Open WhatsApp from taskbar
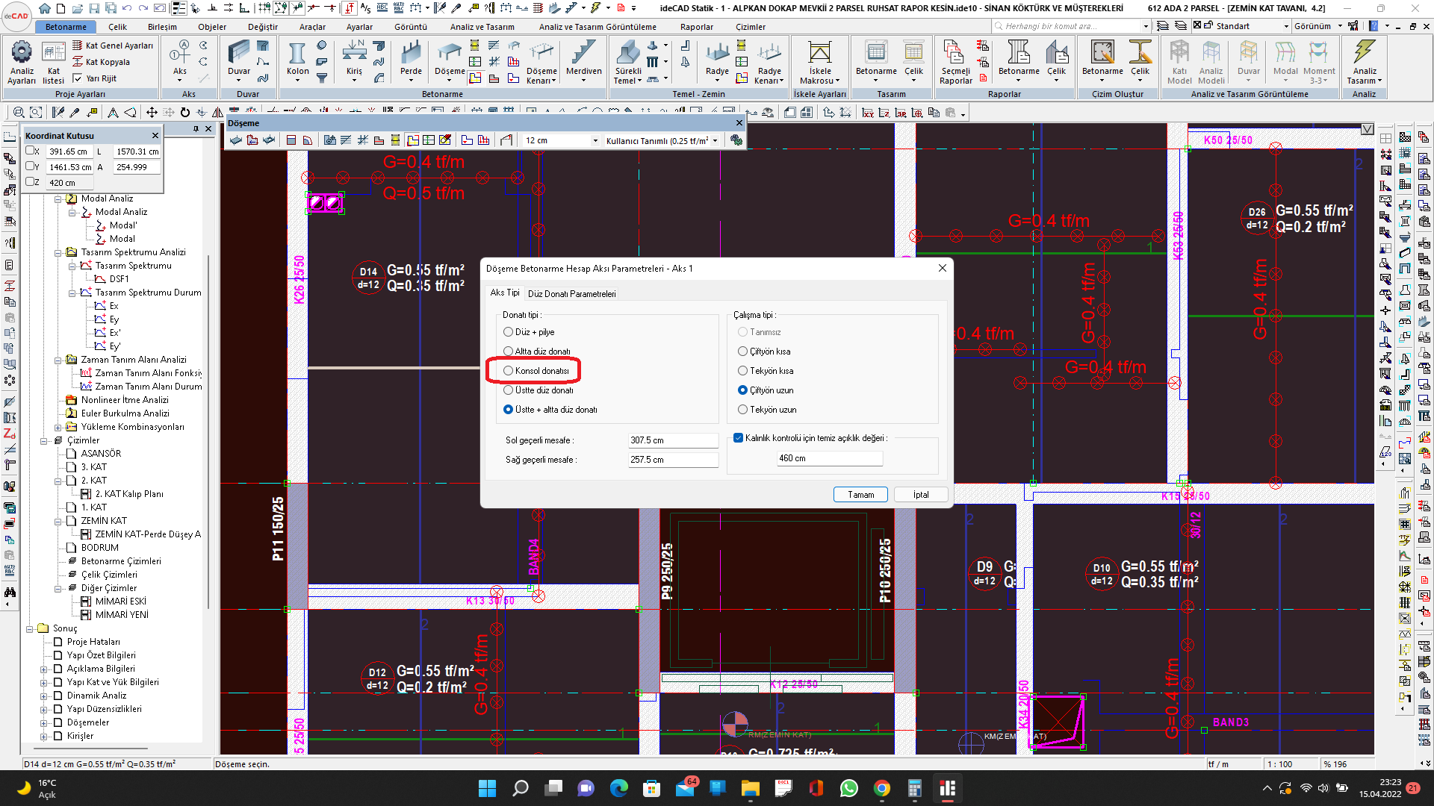This screenshot has width=1434, height=806. point(848,788)
